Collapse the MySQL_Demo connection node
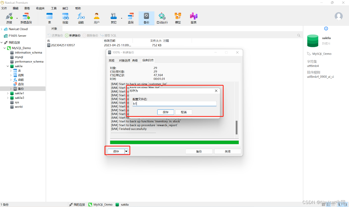Viewport: 349px width, 207px height. pyautogui.click(x=5, y=48)
